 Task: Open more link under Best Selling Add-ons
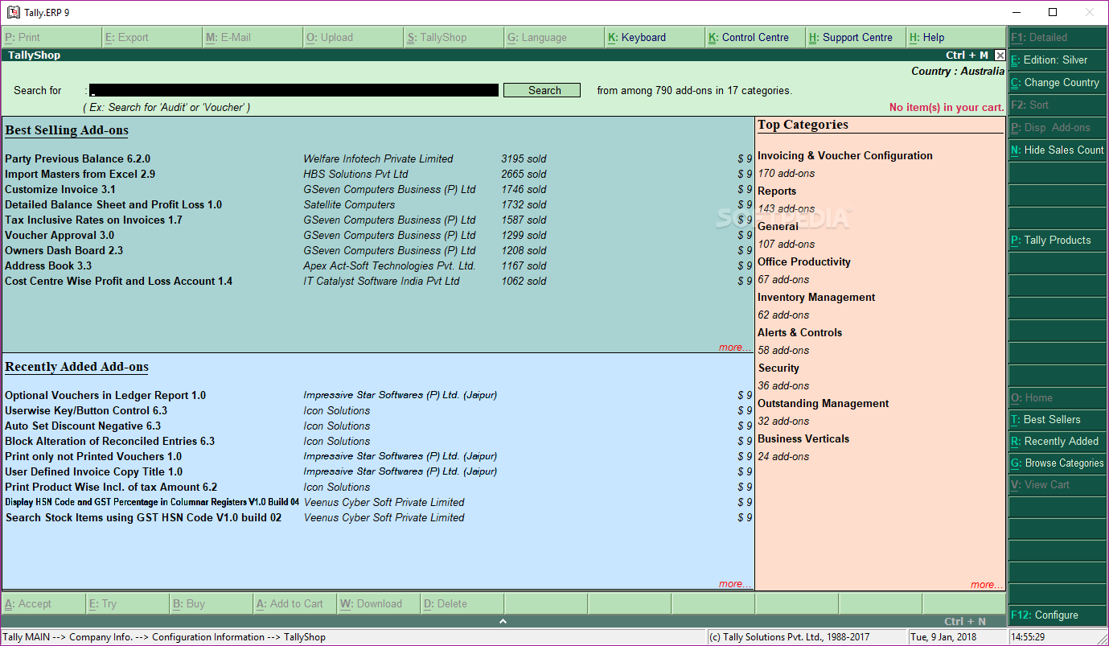point(734,348)
